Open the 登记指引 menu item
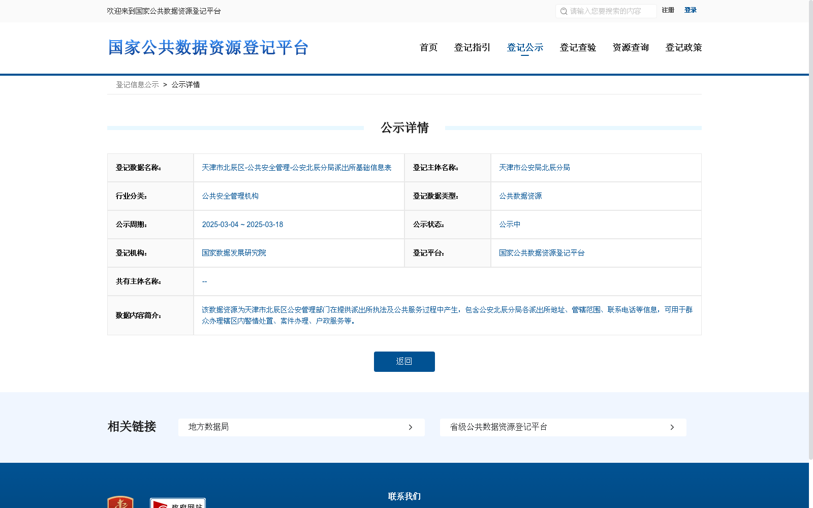813x508 pixels. click(x=472, y=47)
